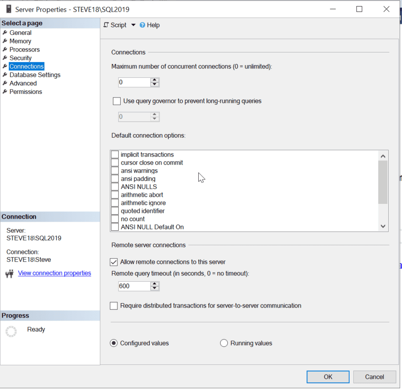
Task: Uncheck Allow remote connections to this server
Action: click(114, 262)
